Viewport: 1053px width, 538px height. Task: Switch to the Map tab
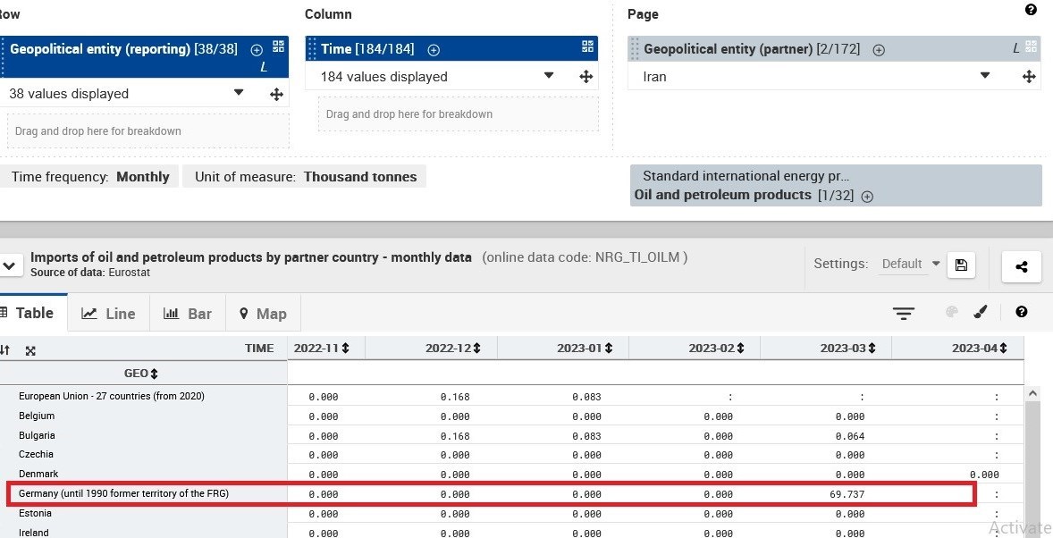(x=263, y=314)
